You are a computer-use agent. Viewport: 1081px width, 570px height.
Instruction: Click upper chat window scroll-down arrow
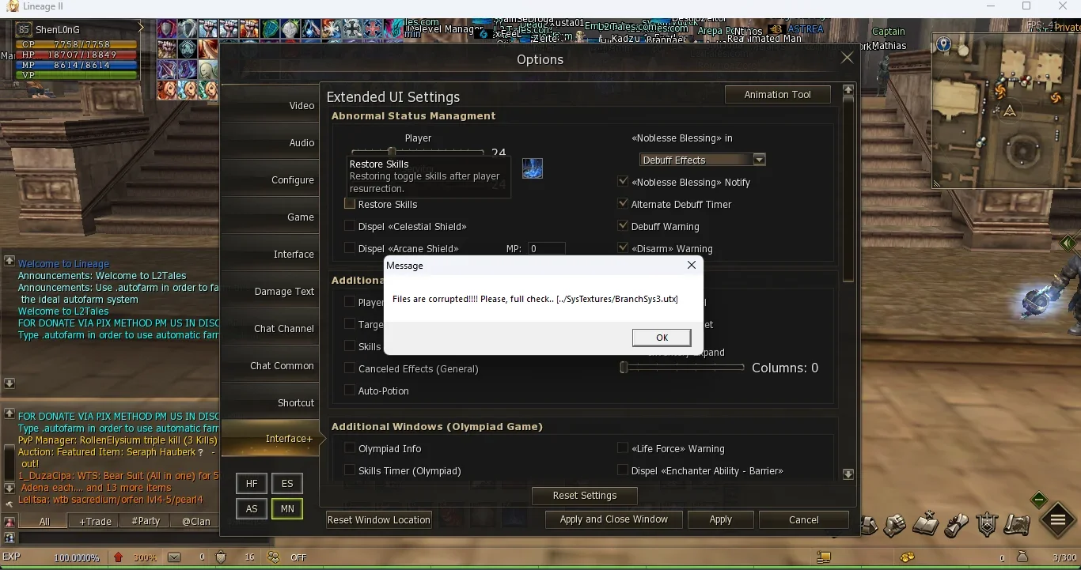[x=9, y=383]
